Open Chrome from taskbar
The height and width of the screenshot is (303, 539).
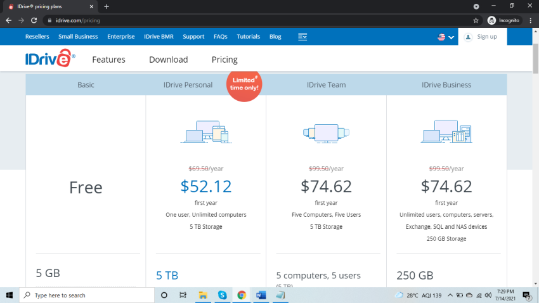point(242,295)
